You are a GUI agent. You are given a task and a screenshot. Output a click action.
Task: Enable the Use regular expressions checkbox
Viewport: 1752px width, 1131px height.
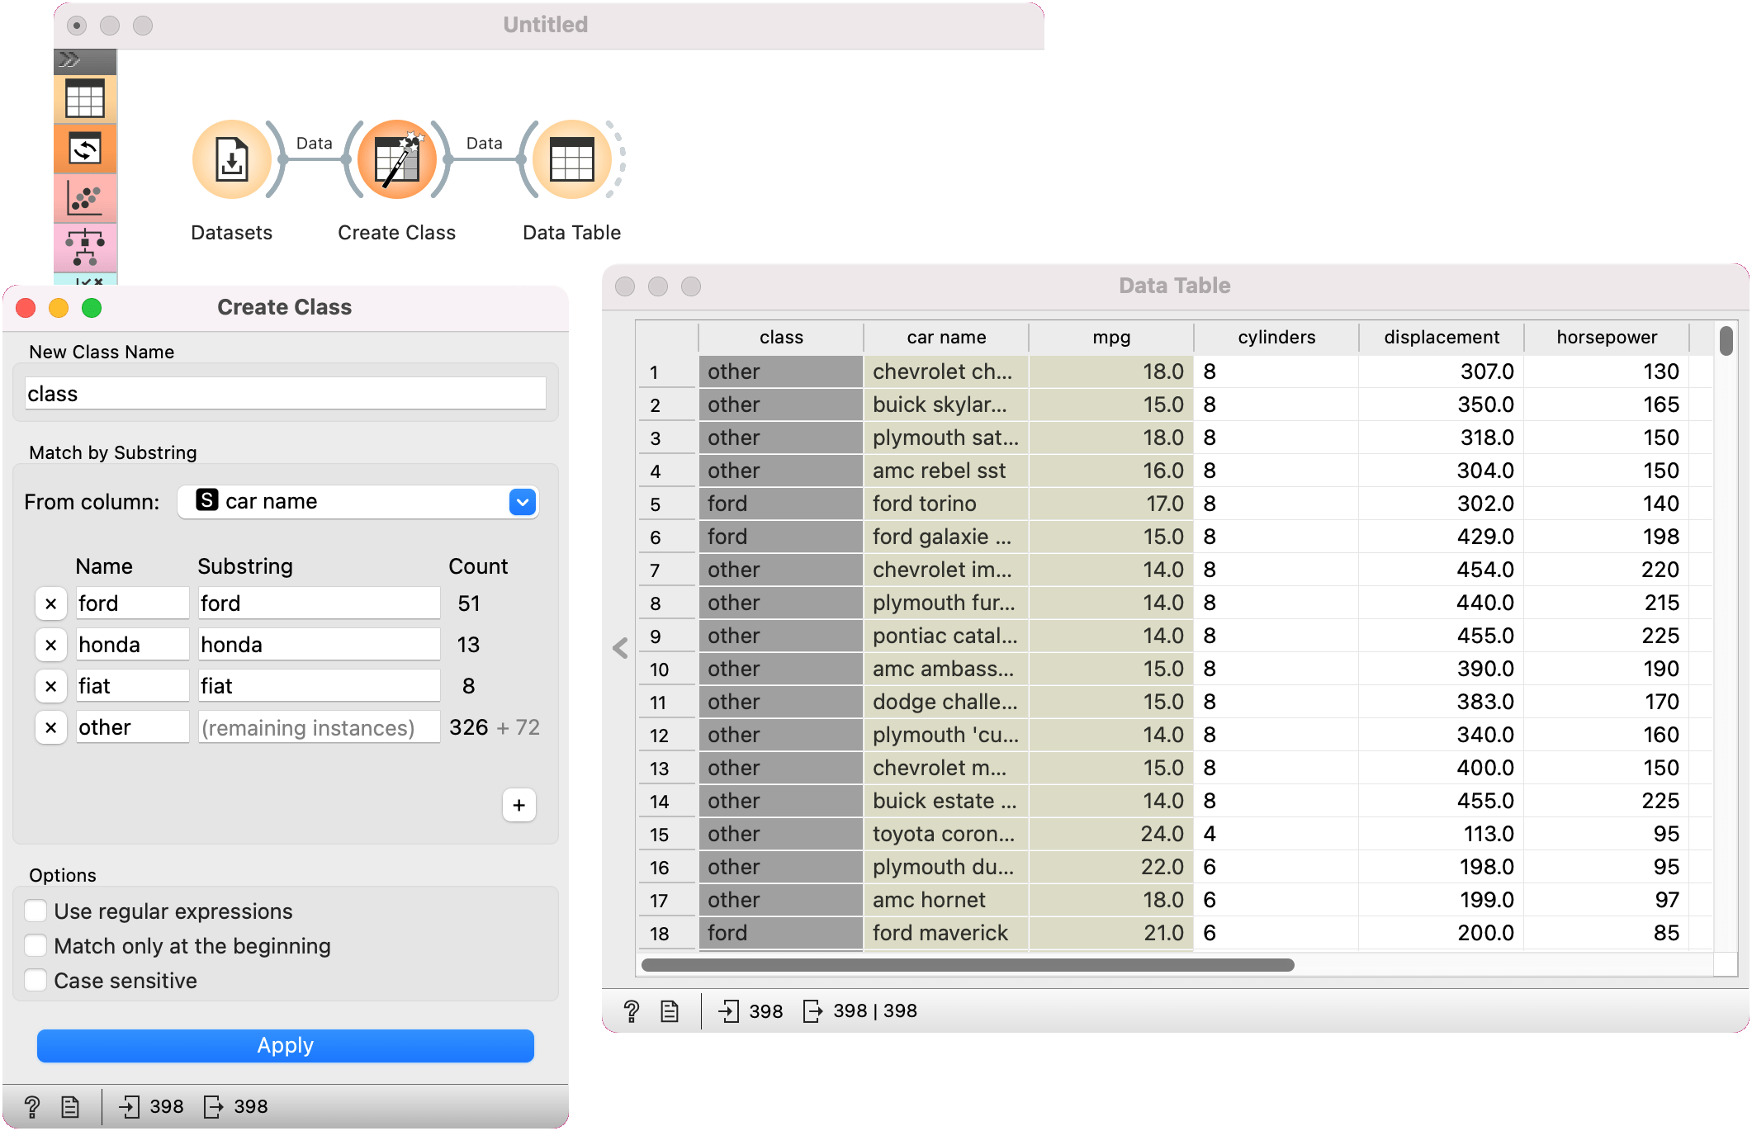(36, 910)
